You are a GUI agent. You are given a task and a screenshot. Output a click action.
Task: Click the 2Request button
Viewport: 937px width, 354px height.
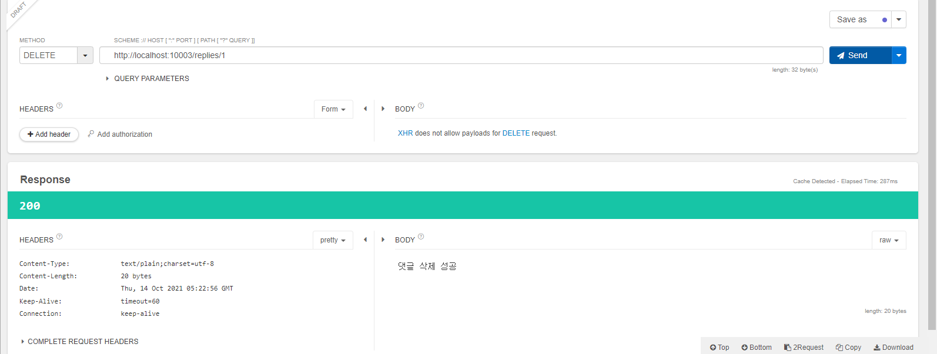click(x=804, y=348)
